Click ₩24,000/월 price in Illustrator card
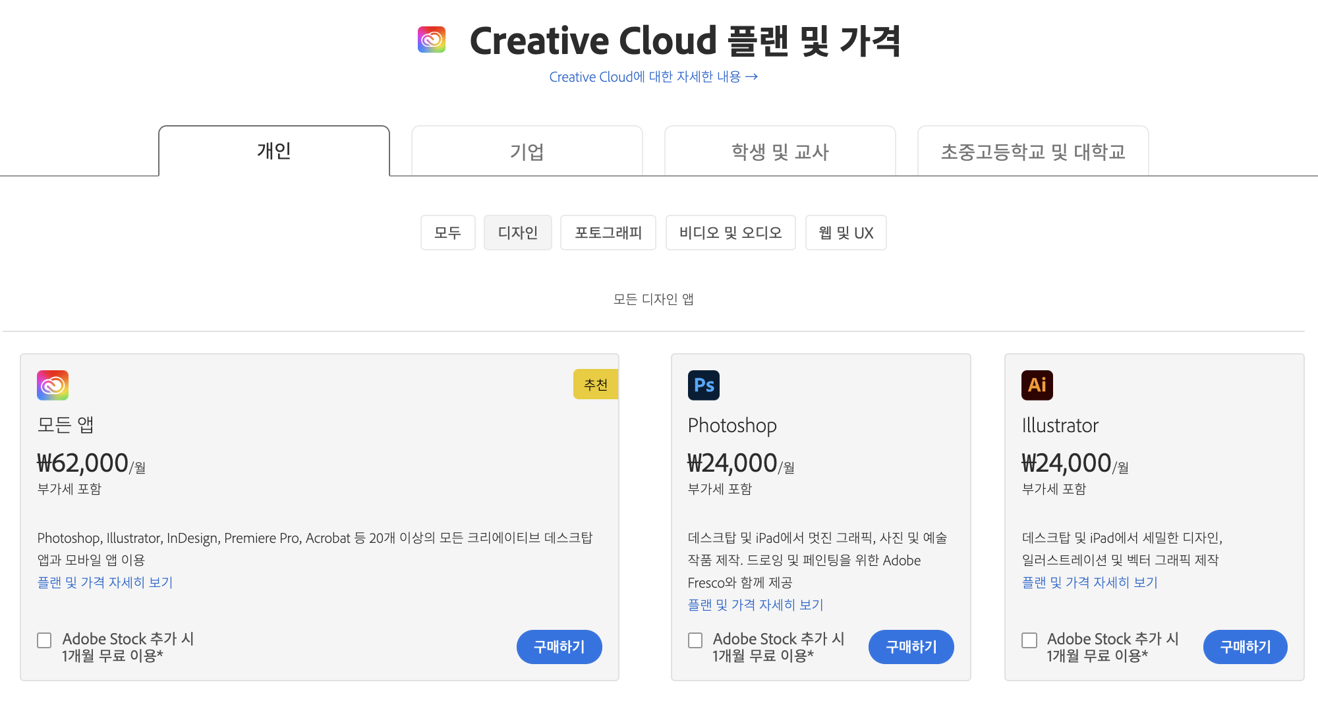This screenshot has width=1318, height=701. pos(1075,463)
